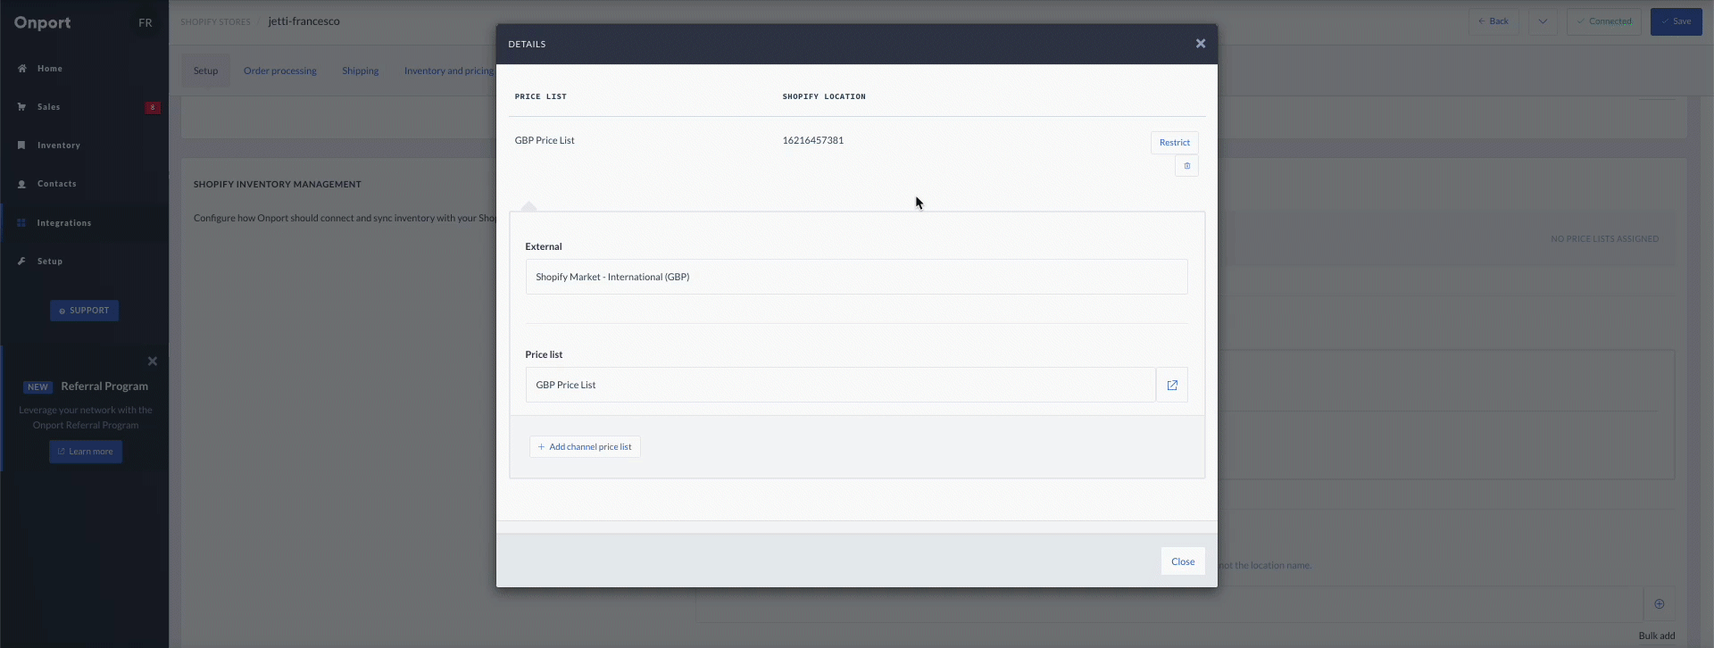The image size is (1714, 648).
Task: Click the Onport logo
Action: [42, 23]
